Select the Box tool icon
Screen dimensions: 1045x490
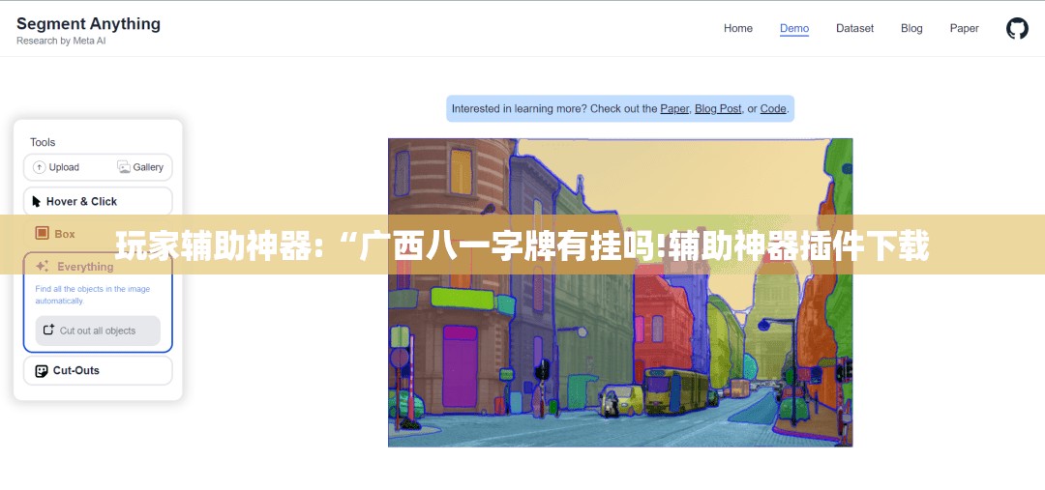pos(42,233)
